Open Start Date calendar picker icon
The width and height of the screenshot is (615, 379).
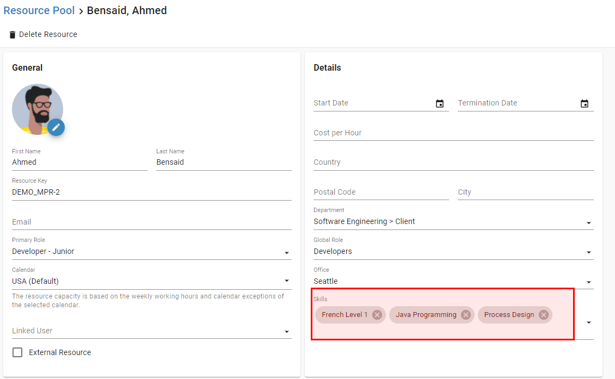(440, 103)
